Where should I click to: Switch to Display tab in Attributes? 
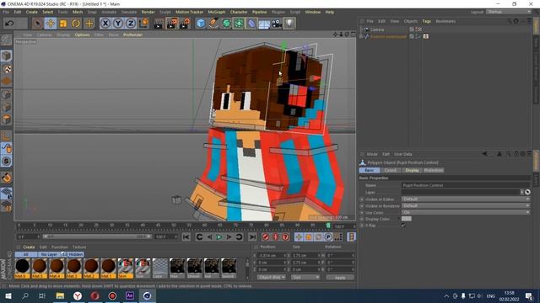point(412,170)
